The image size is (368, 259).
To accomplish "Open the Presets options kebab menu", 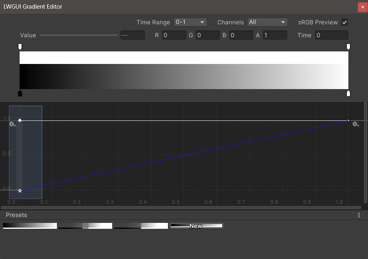I will (359, 215).
